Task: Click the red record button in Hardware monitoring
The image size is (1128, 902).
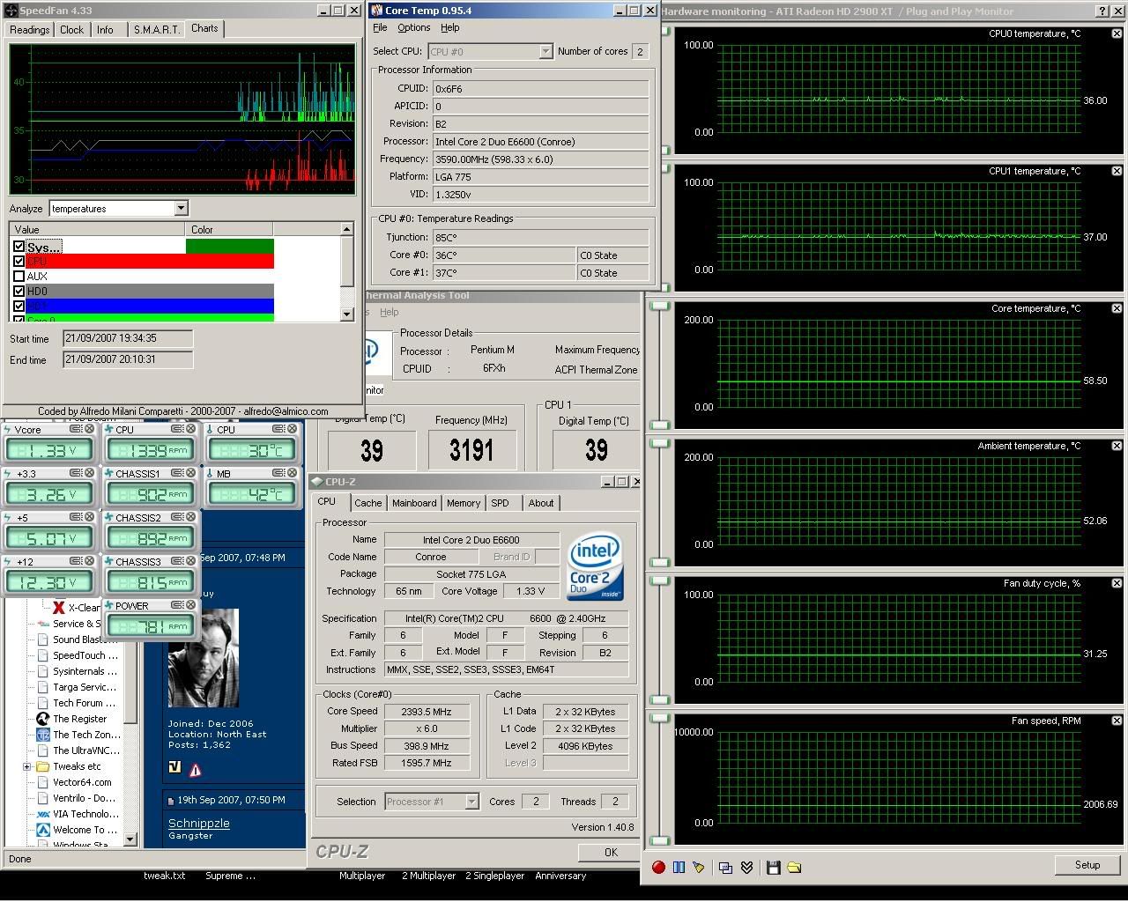Action: [x=658, y=868]
